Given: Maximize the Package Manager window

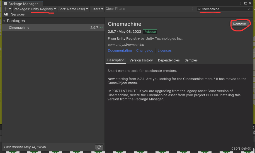Looking at the screenshot, I should 246,3.
